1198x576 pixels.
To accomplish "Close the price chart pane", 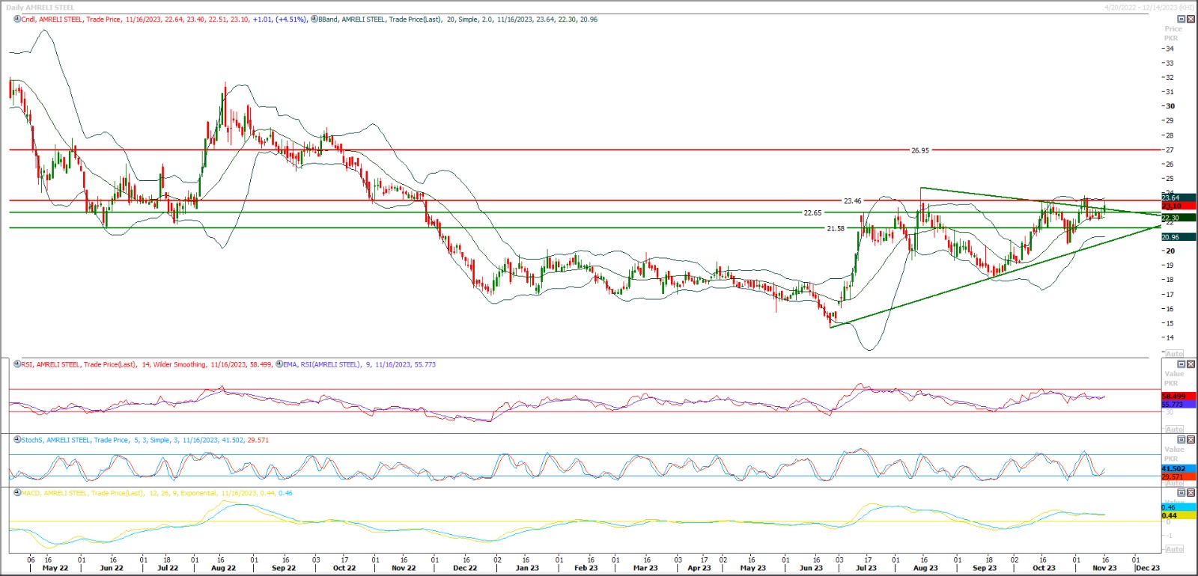I will pyautogui.click(x=1191, y=19).
